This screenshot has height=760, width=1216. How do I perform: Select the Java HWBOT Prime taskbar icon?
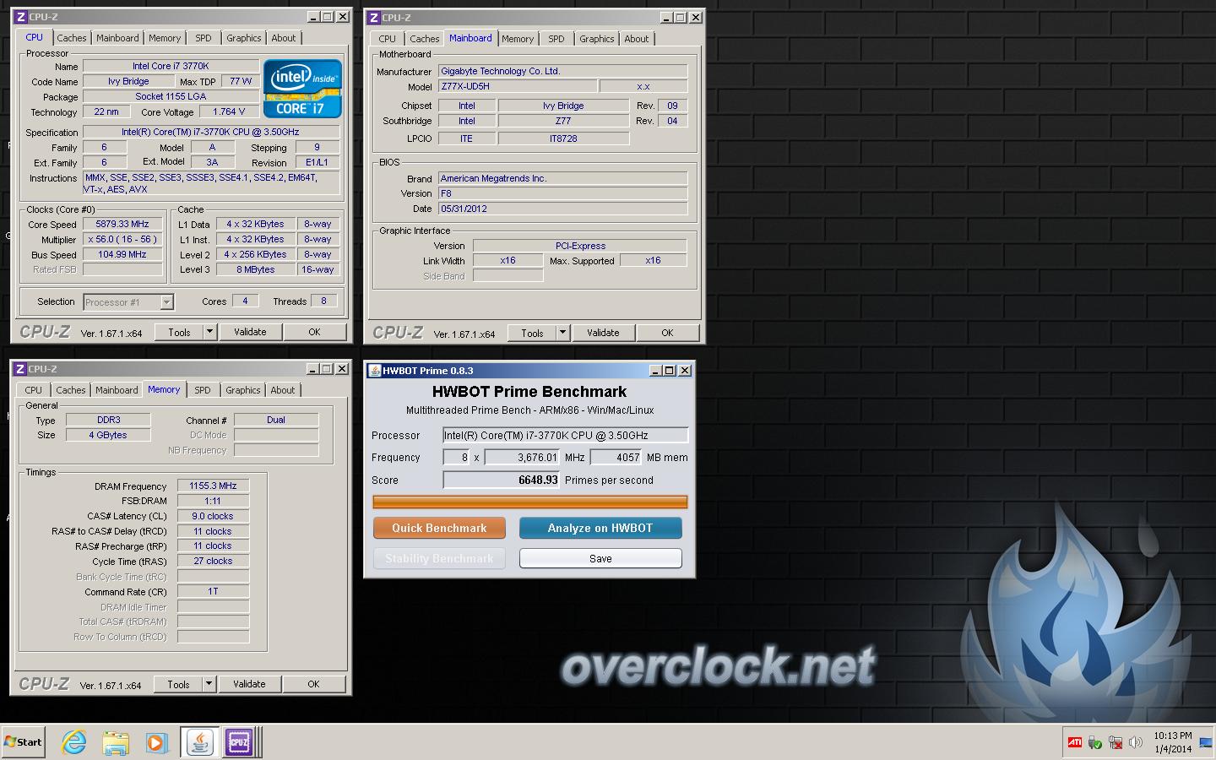200,742
